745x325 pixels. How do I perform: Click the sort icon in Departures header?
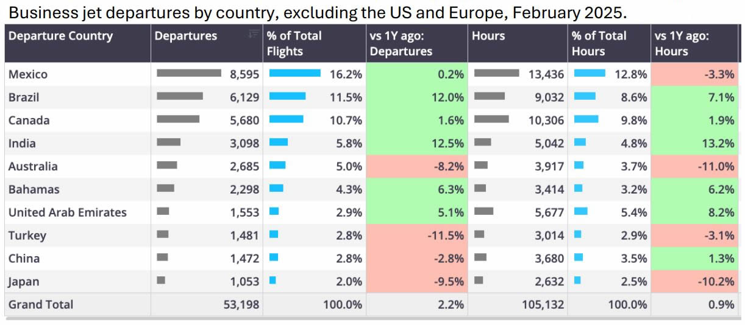[x=254, y=34]
